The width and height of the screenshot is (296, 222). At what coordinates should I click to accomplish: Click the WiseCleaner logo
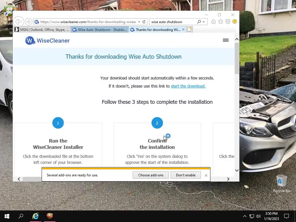point(47,40)
